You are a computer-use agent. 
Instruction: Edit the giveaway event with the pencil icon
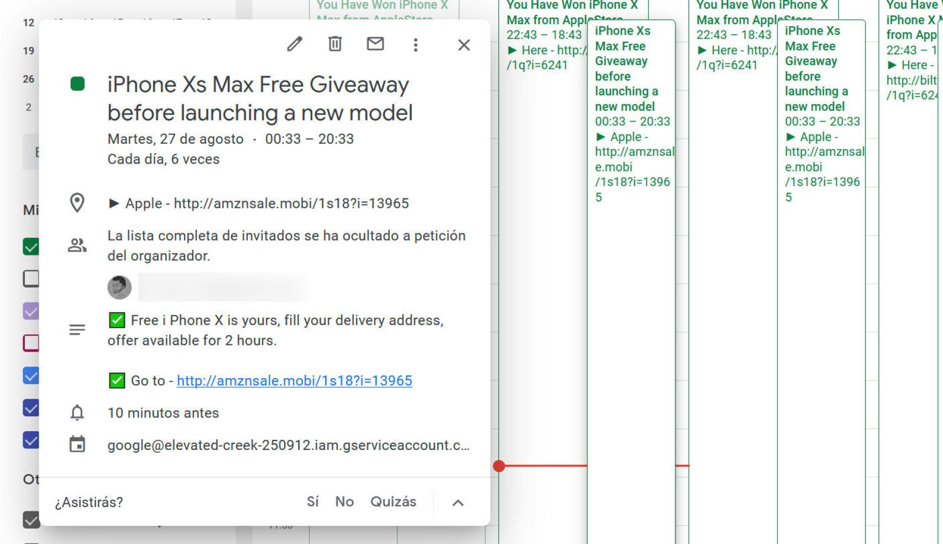(295, 44)
